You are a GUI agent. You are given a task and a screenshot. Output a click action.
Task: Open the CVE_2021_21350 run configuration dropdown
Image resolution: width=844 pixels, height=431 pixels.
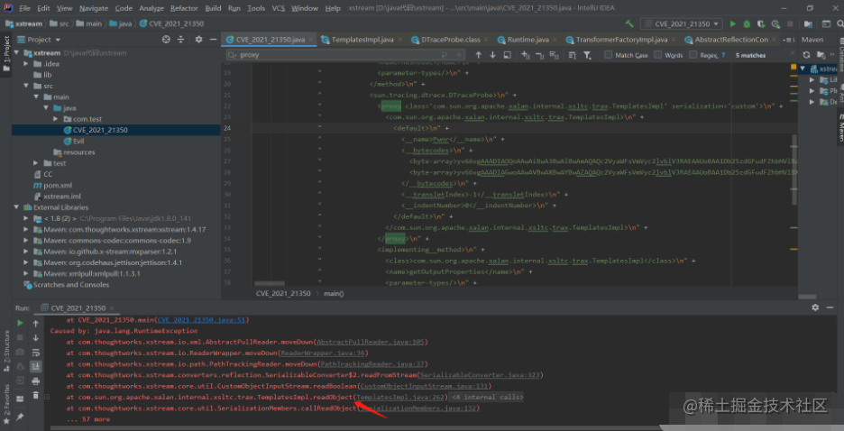point(682,24)
